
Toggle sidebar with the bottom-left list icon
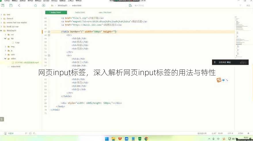click(x=2, y=119)
